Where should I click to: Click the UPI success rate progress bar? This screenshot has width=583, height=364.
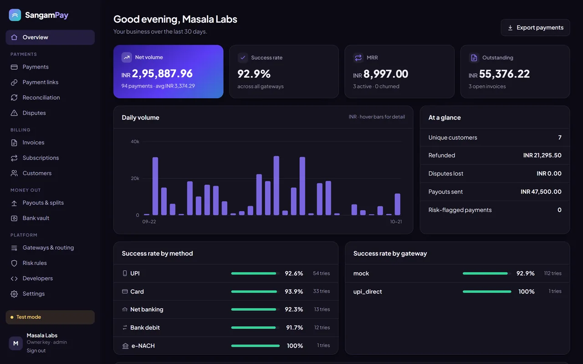pos(256,273)
